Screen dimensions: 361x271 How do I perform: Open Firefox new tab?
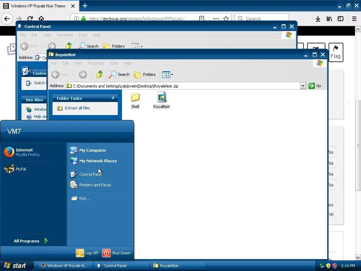point(85,6)
